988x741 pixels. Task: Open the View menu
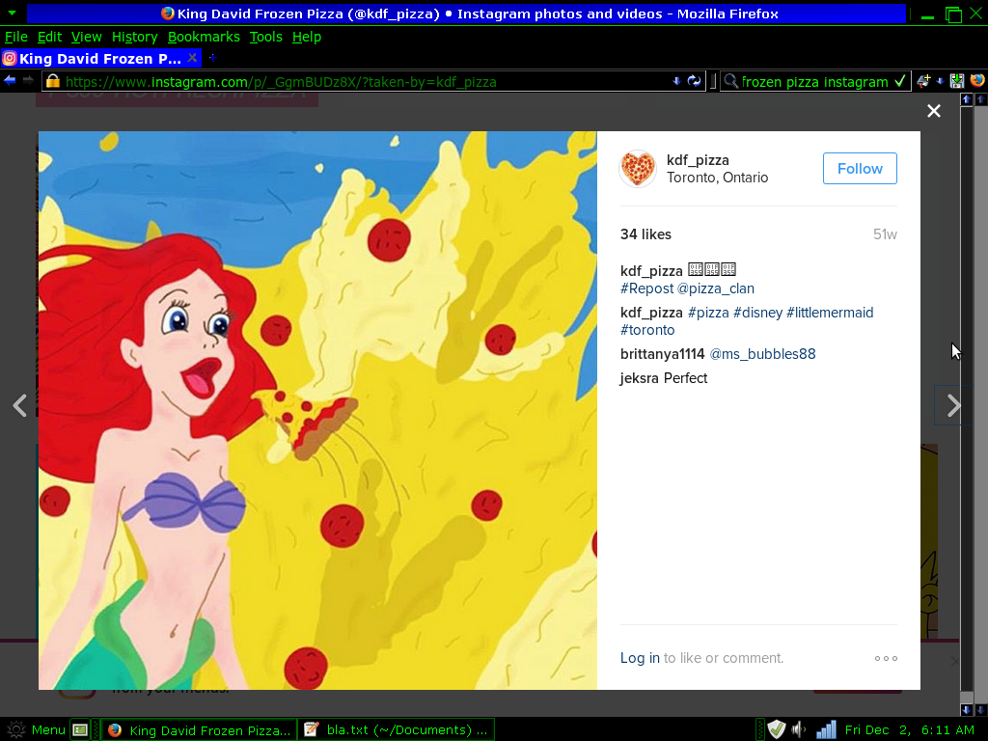click(x=86, y=37)
